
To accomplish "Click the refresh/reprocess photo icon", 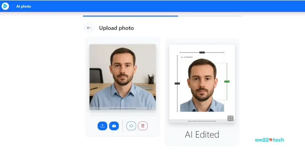I will (131, 126).
